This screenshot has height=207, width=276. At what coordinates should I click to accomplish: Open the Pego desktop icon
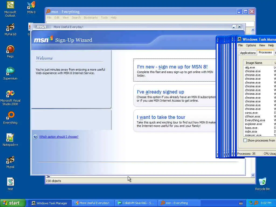click(10, 51)
